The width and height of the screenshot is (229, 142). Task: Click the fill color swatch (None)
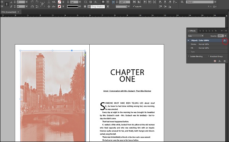tap(60, 2)
